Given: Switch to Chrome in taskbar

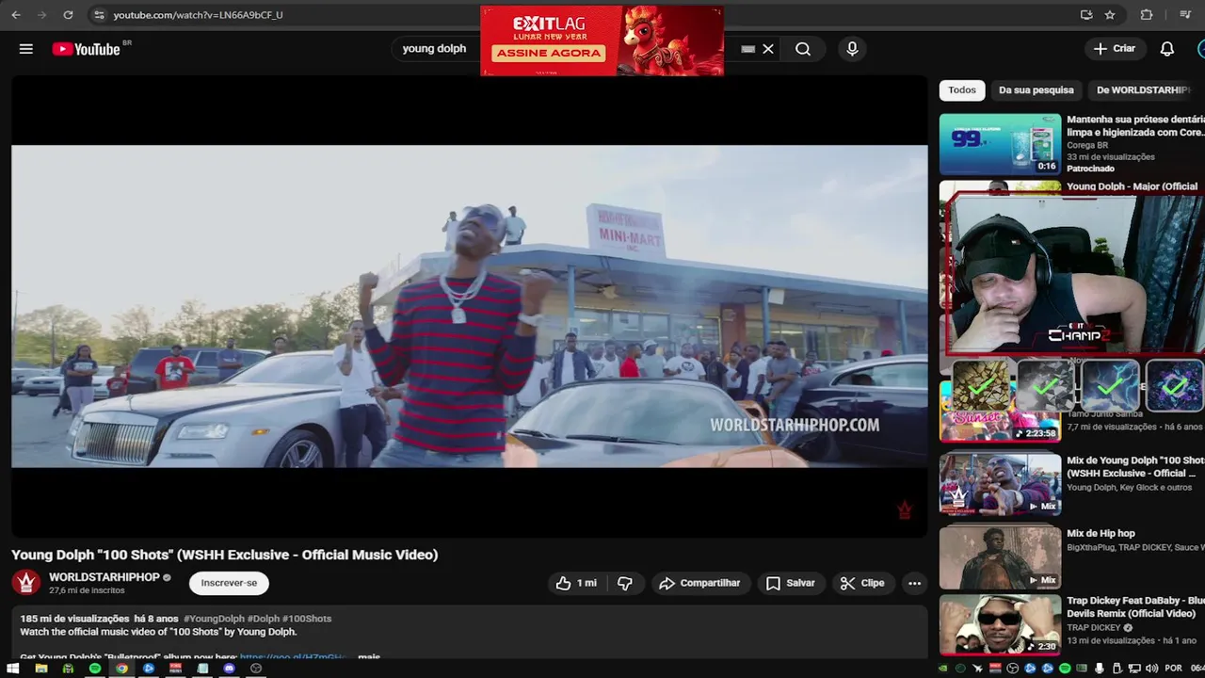Looking at the screenshot, I should point(121,669).
